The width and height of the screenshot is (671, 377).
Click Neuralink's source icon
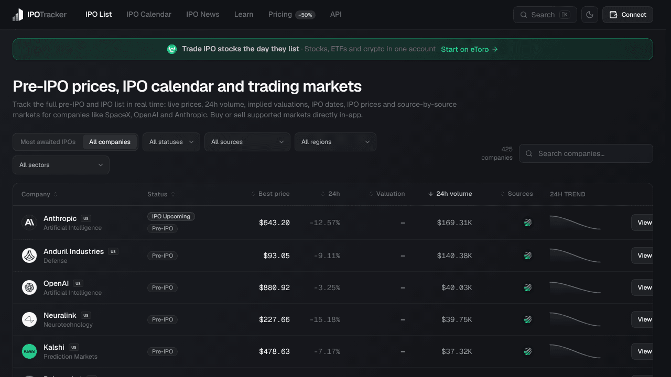pos(528,319)
